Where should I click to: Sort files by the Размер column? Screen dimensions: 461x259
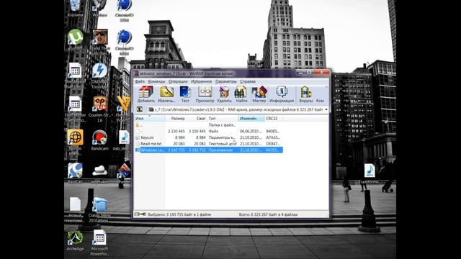point(176,118)
